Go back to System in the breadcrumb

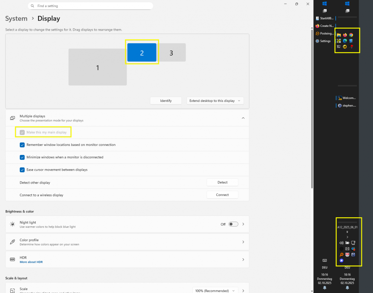point(16,19)
